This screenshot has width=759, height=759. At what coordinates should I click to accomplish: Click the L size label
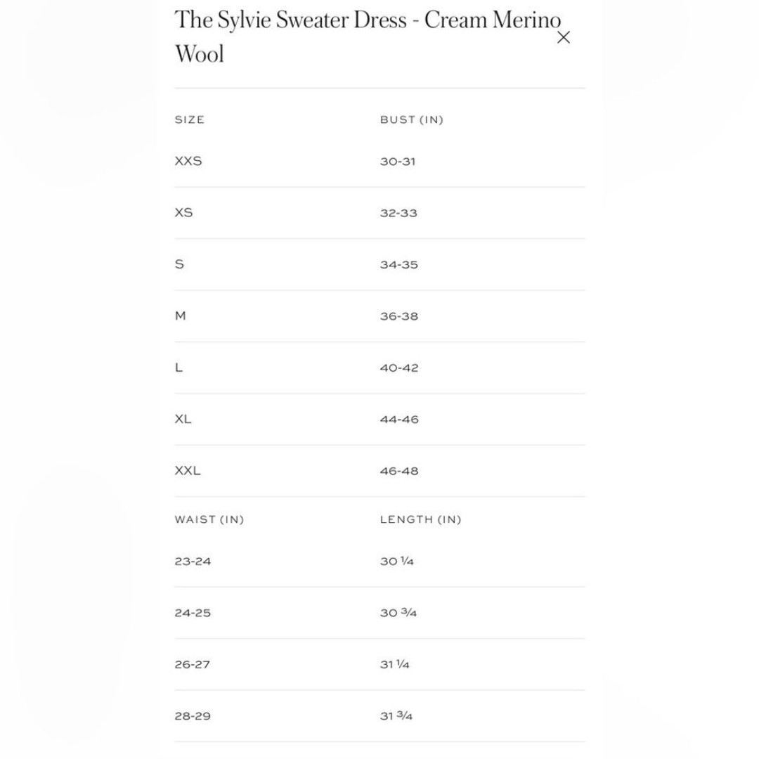[x=179, y=368]
